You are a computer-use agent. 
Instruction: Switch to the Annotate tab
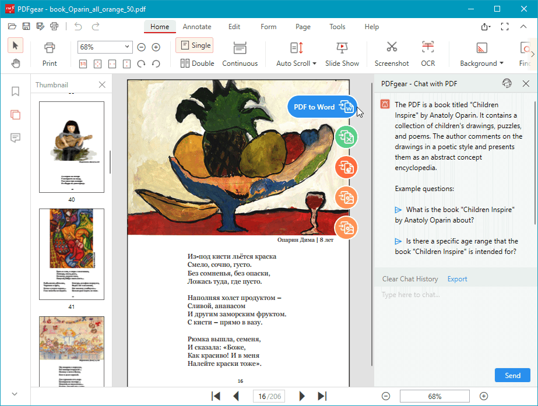[197, 27]
